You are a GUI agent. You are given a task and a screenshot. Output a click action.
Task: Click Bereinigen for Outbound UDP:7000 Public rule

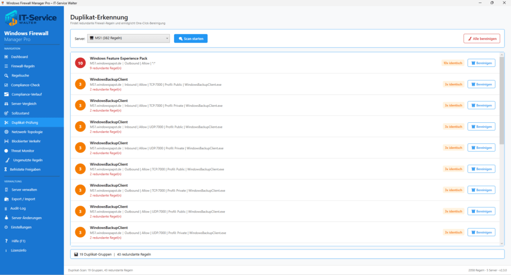pos(482,212)
